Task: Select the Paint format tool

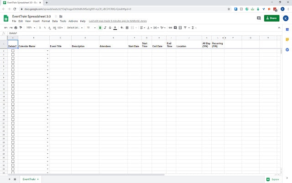Action: 21,27
